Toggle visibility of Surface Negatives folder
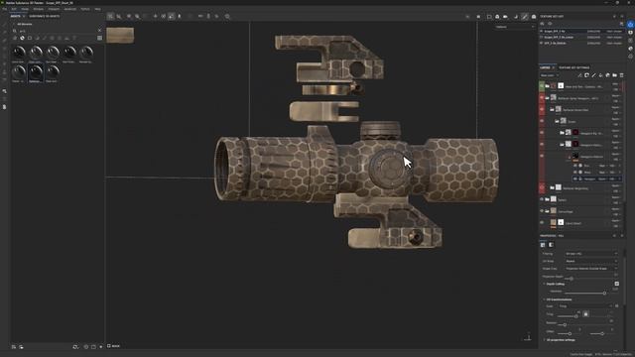The image size is (635, 357). tap(542, 188)
